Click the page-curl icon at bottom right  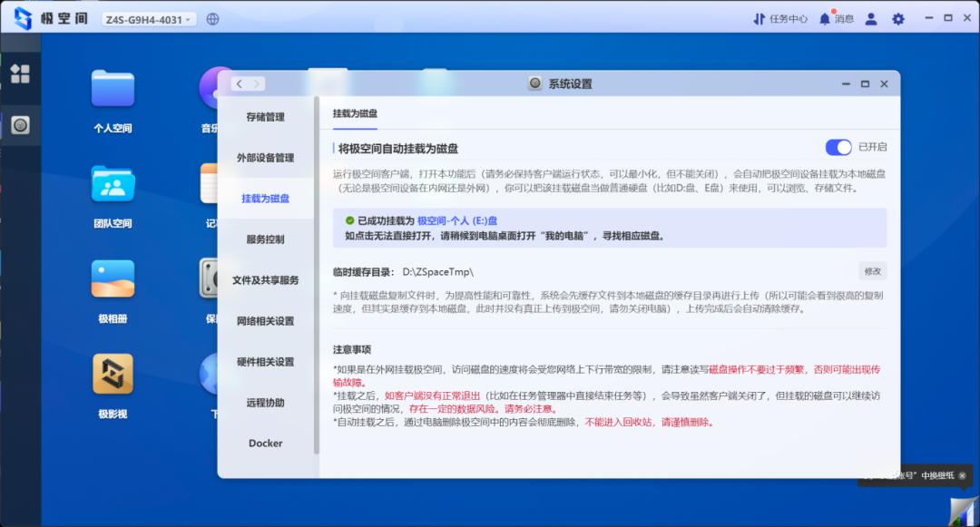click(x=965, y=512)
